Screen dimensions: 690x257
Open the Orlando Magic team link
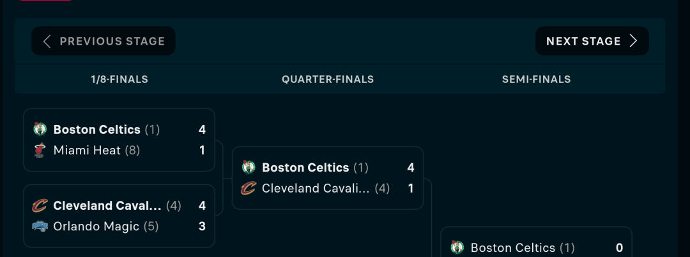click(96, 226)
